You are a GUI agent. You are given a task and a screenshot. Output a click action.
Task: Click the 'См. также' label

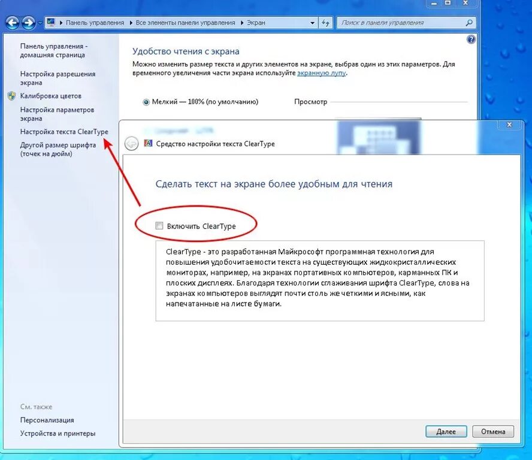coord(36,407)
